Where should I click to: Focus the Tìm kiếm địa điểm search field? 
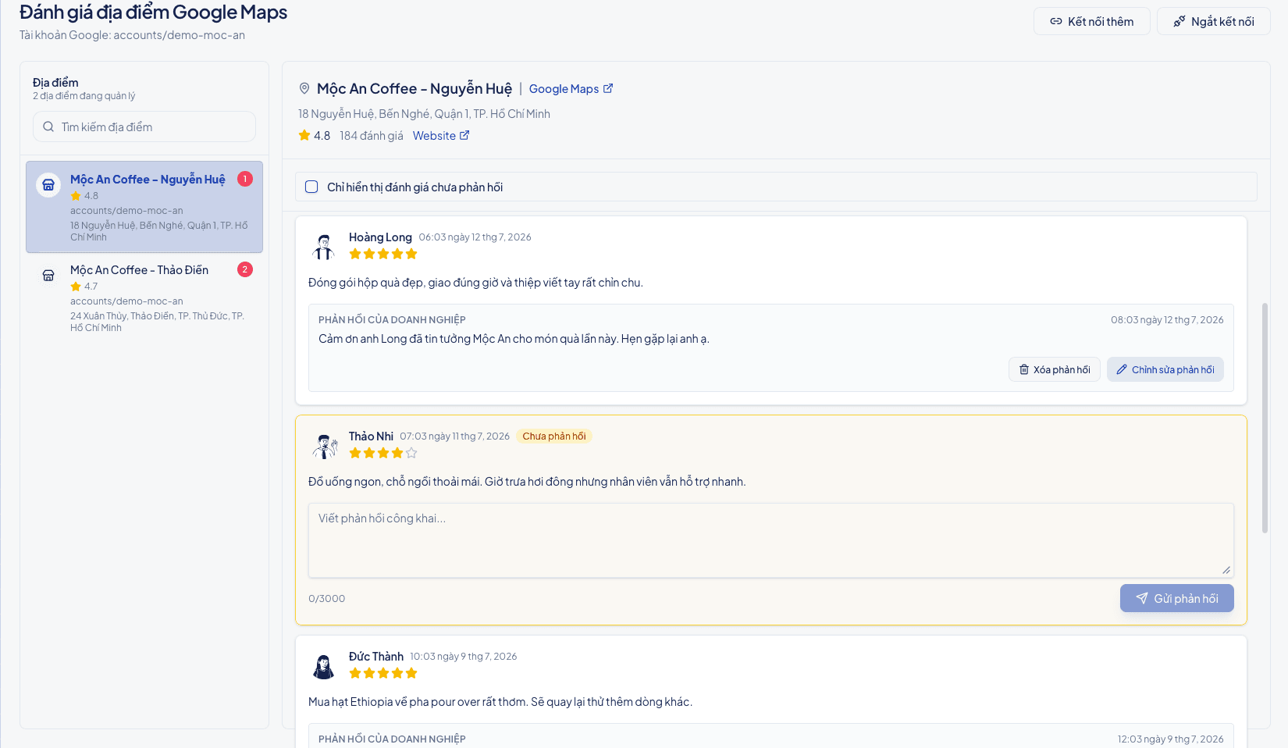pos(144,126)
